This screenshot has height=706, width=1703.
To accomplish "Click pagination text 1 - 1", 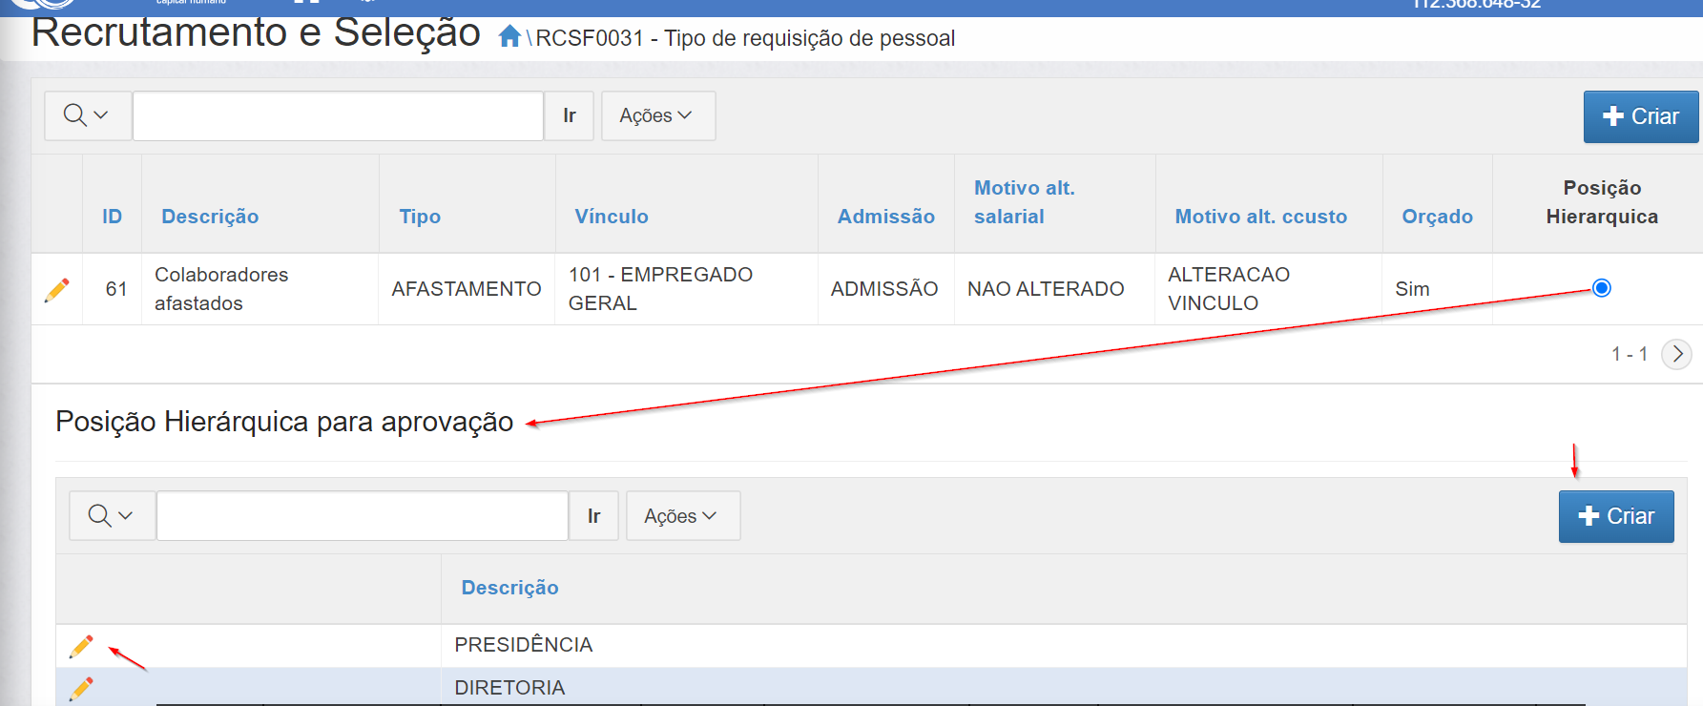I will pyautogui.click(x=1630, y=354).
